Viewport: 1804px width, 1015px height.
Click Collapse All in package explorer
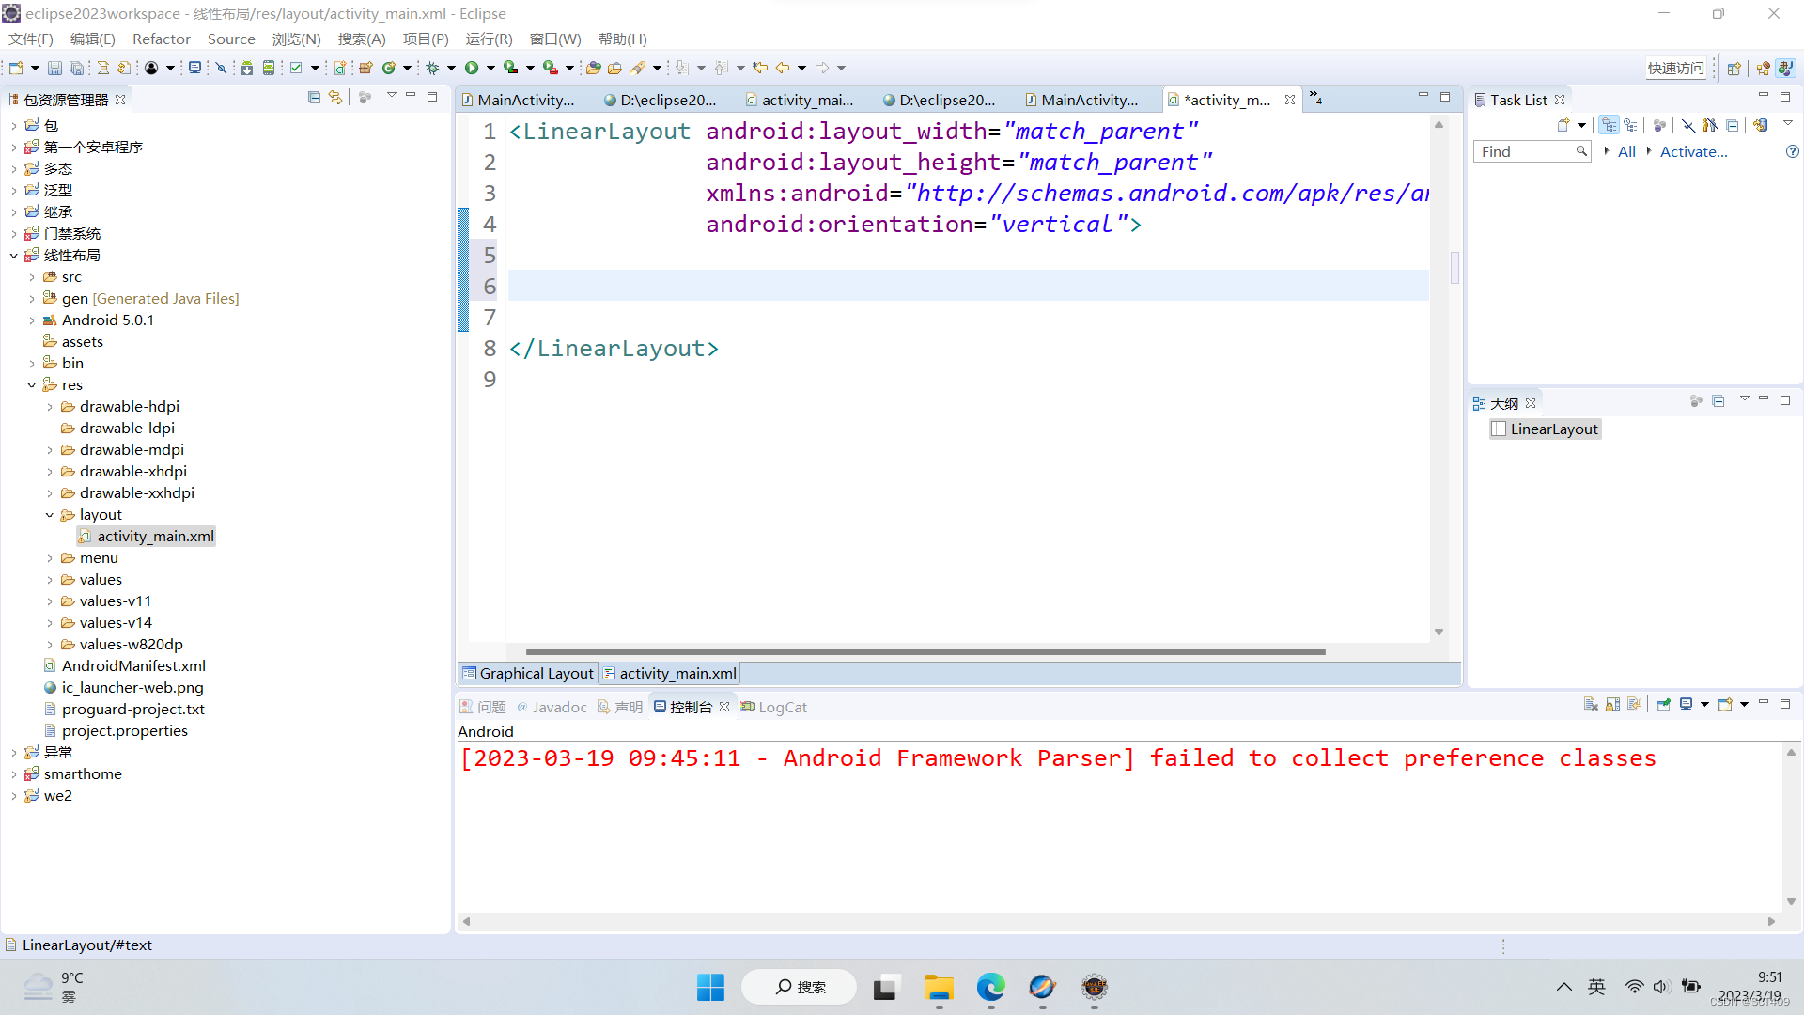pos(315,98)
